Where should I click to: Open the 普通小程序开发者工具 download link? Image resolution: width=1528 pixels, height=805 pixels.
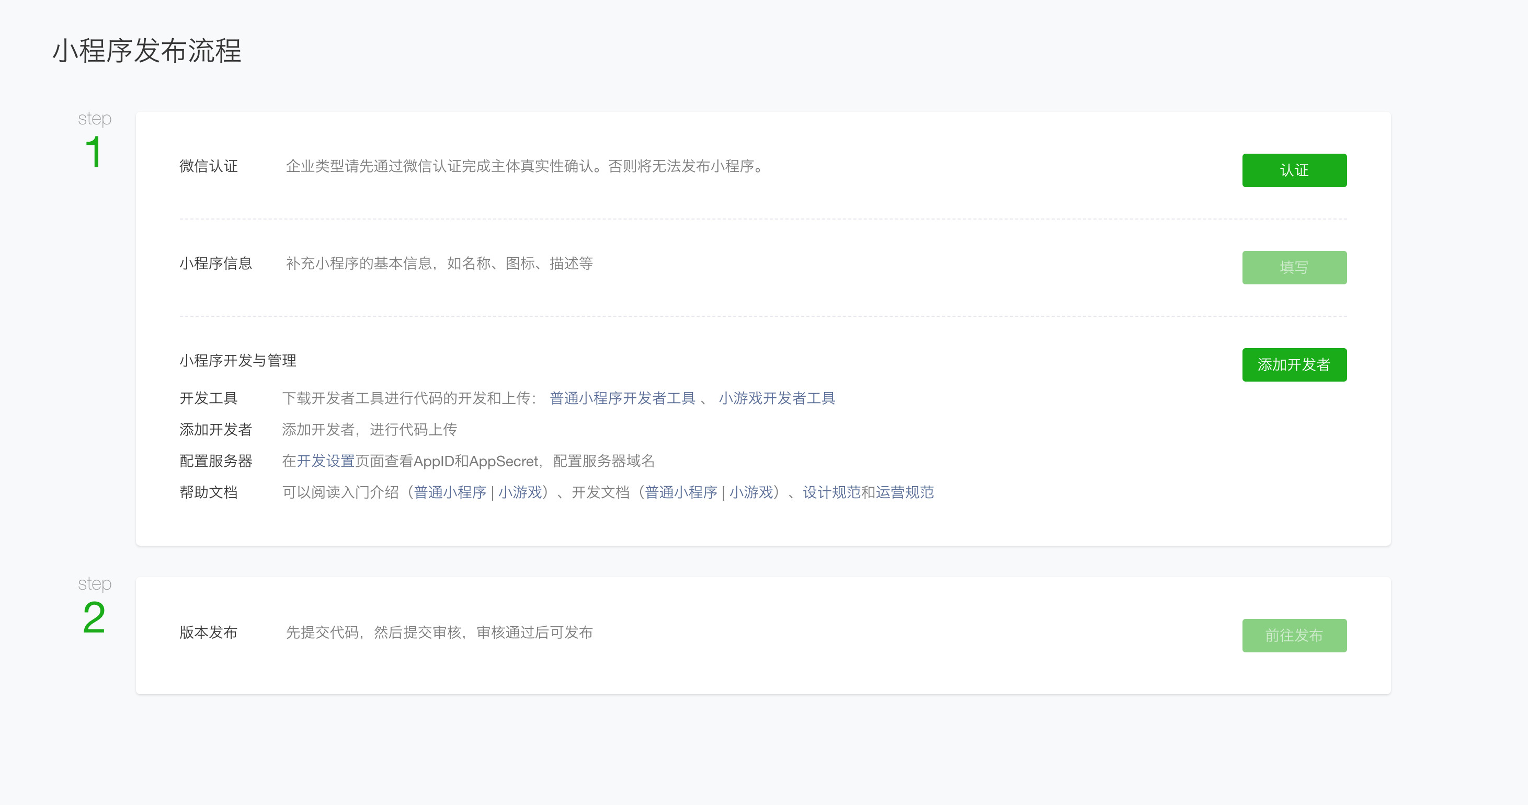(x=622, y=398)
